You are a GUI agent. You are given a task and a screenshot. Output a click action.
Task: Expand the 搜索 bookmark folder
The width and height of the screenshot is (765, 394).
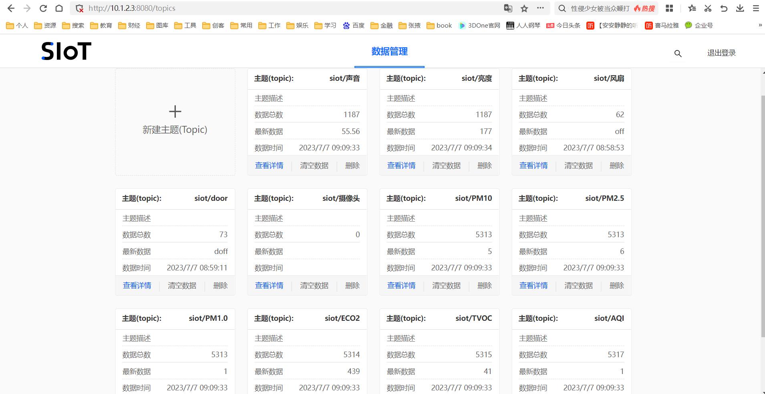pyautogui.click(x=73, y=25)
